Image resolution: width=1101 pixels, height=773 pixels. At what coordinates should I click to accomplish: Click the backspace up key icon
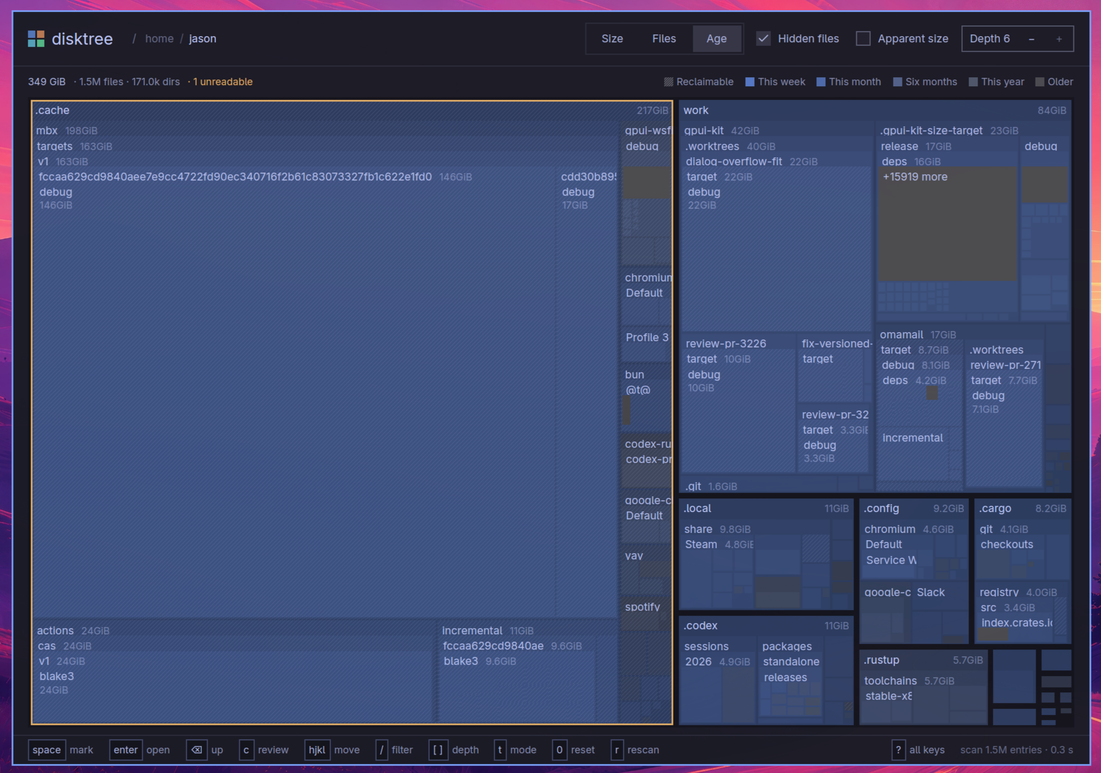click(x=196, y=750)
